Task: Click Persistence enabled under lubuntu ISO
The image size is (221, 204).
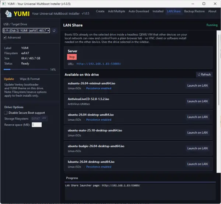Action: tap(99, 167)
